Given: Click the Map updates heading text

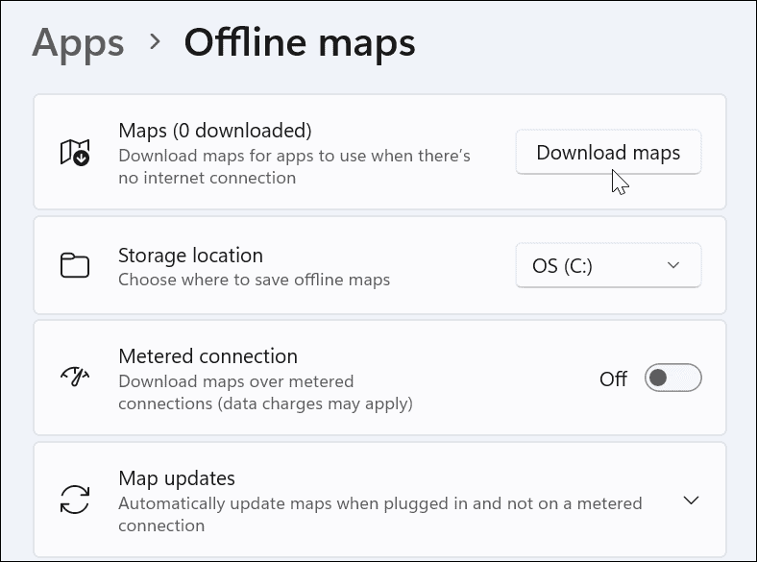Looking at the screenshot, I should 177,478.
